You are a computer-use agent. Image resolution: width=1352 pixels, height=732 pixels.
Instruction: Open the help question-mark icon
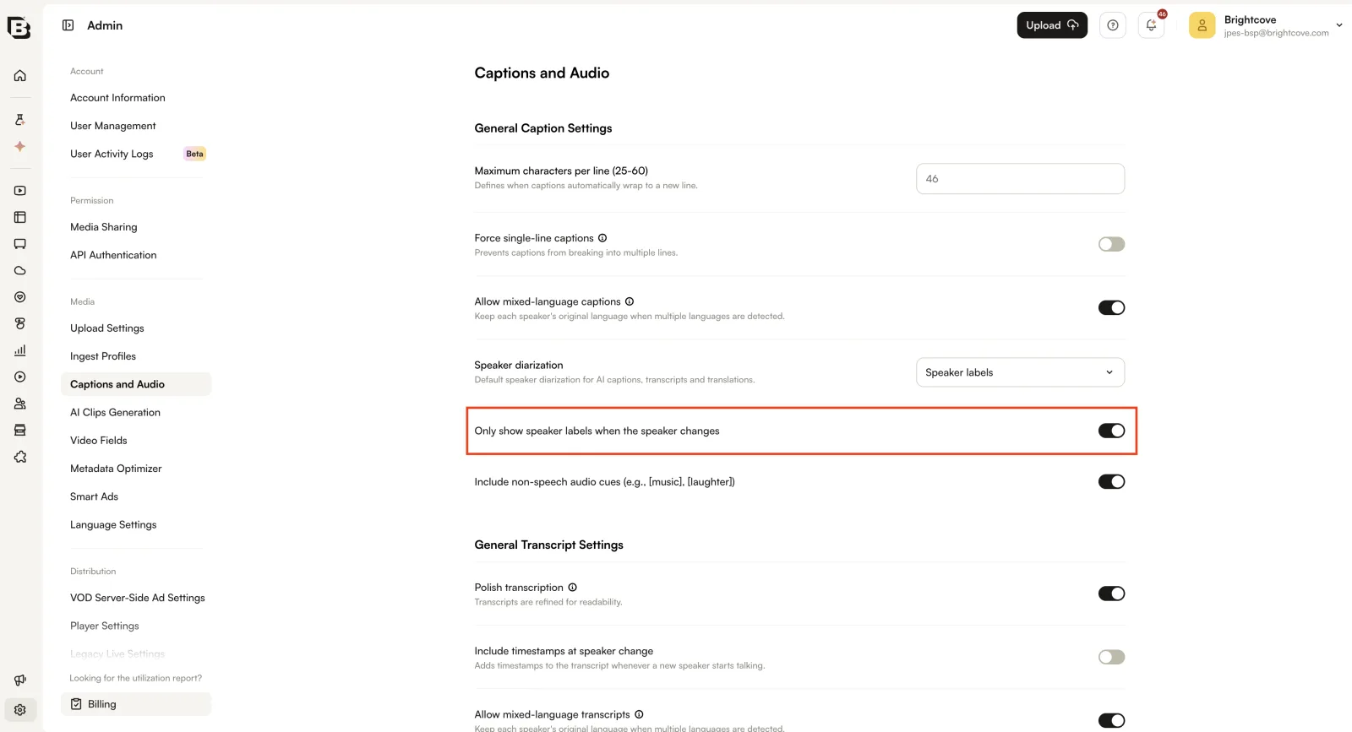(1113, 25)
